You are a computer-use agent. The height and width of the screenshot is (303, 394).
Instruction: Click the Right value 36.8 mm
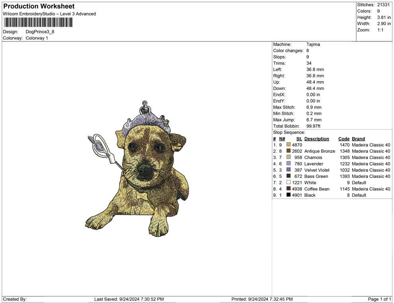click(315, 76)
